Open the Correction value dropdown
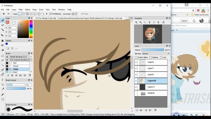211x119 pixels. point(75,14)
